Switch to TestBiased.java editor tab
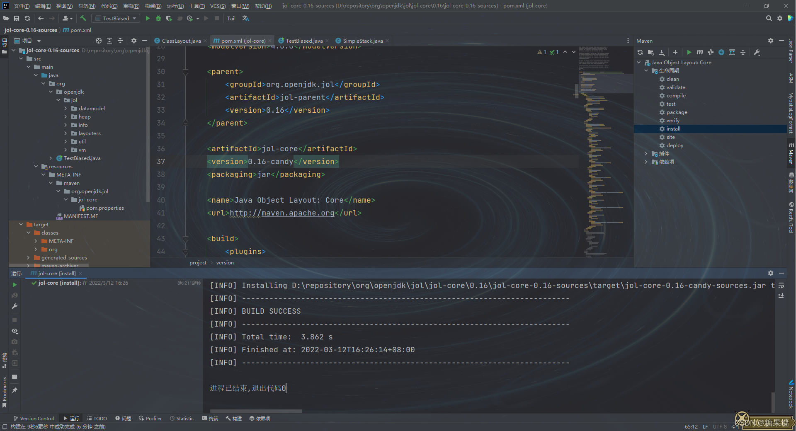 (304, 41)
